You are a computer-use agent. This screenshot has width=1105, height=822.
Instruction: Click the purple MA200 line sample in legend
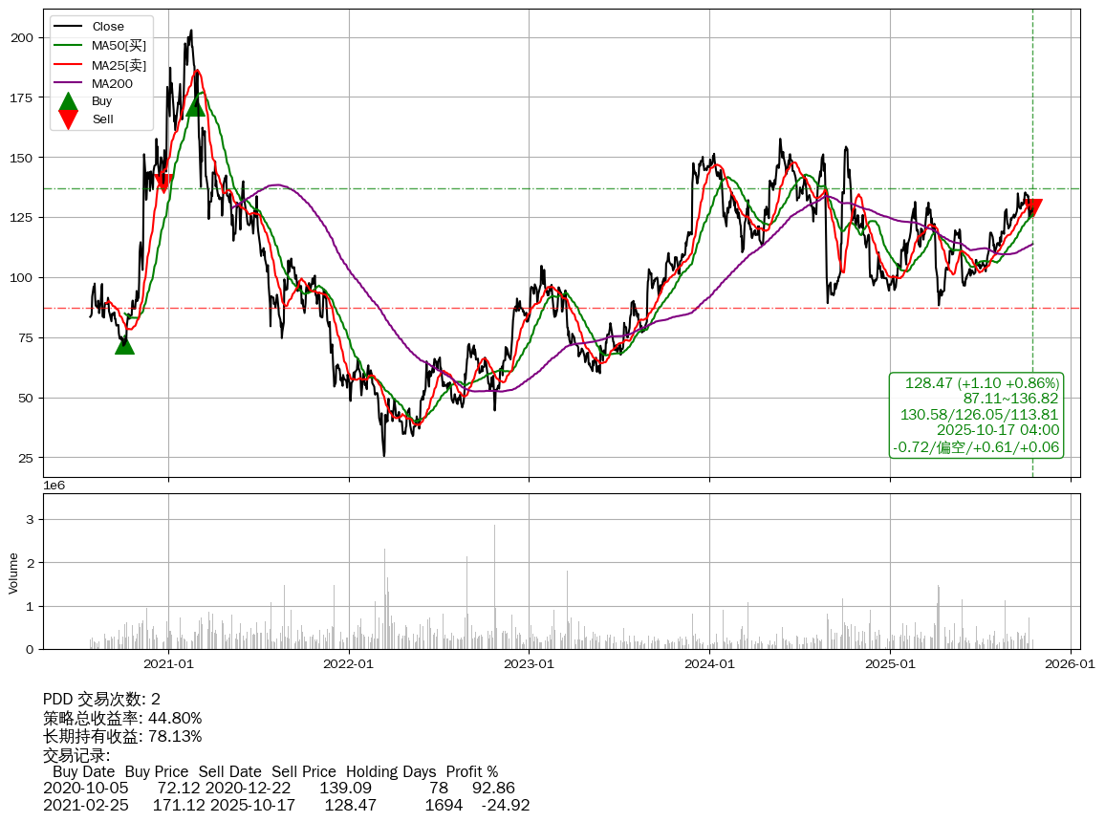click(x=68, y=83)
